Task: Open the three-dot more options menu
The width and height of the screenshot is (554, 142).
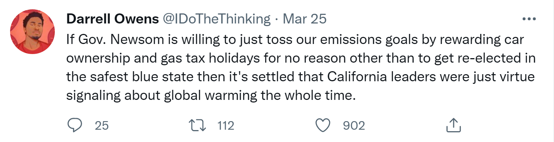Action: [529, 19]
